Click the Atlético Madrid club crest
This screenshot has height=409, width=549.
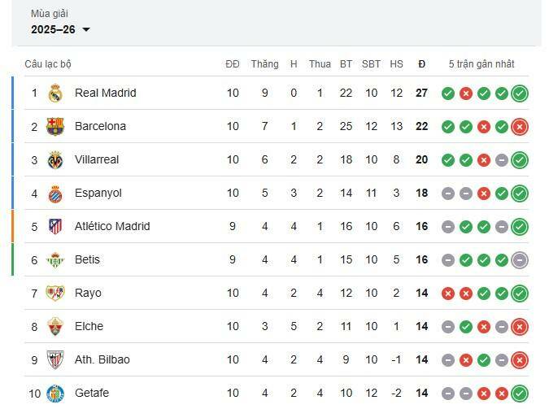(x=55, y=227)
